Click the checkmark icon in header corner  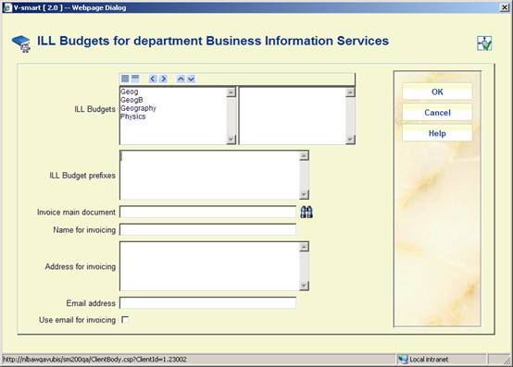pos(484,43)
